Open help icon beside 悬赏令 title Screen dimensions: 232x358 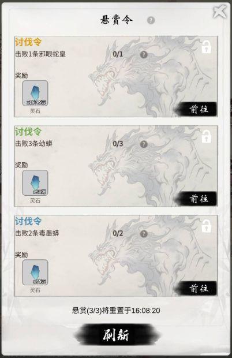point(151,20)
